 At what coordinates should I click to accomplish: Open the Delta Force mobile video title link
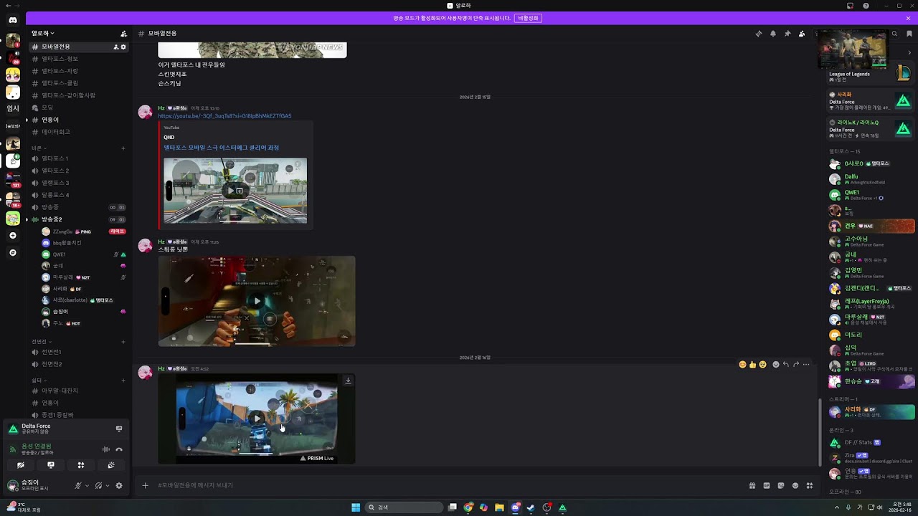click(x=221, y=148)
